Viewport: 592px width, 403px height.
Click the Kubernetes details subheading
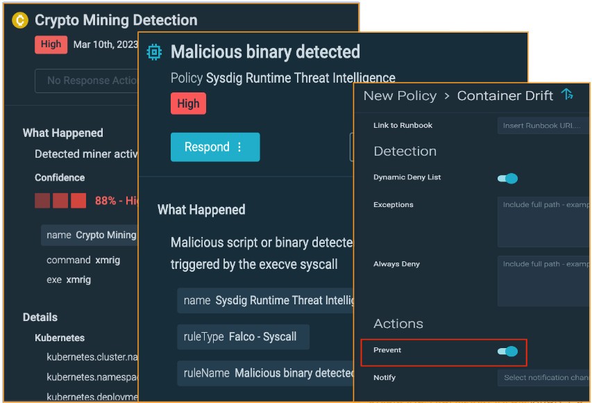(60, 338)
